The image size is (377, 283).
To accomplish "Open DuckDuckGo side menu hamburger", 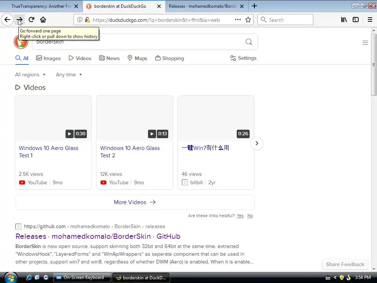I will (365, 43).
